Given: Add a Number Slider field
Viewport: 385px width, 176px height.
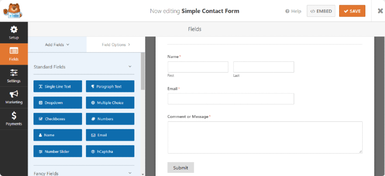Looking at the screenshot, I should (58, 151).
